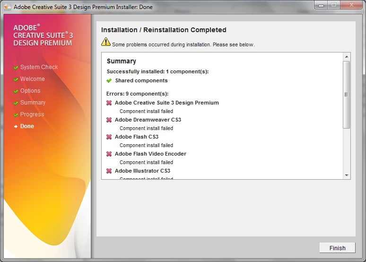The width and height of the screenshot is (366, 262).
Task: Click the scrollbar up arrow in Summary
Action: (x=347, y=57)
